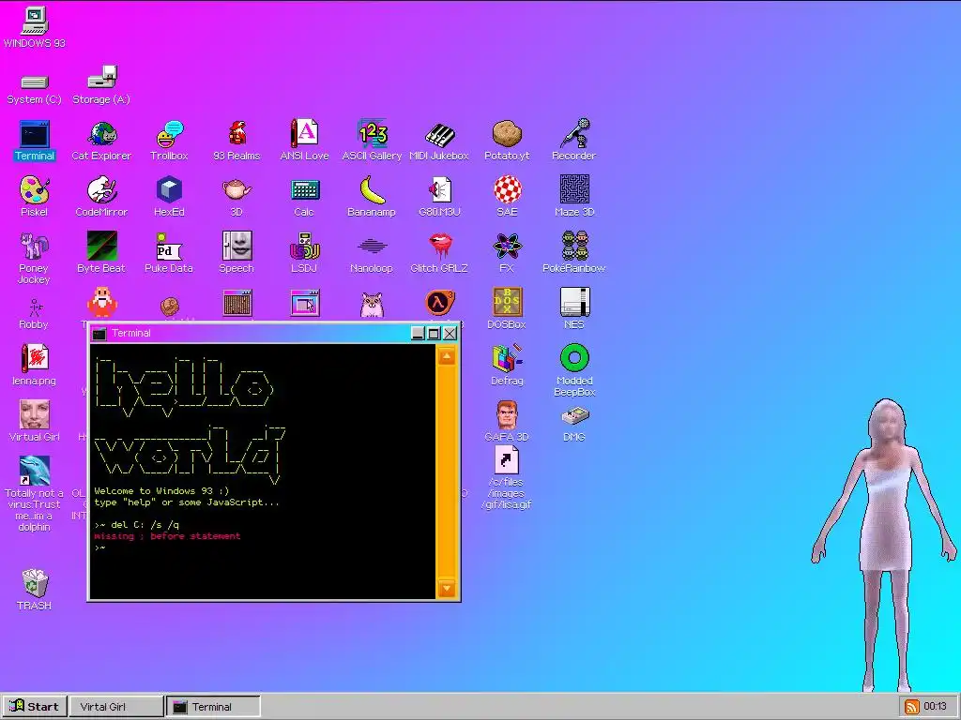Open PokéRainbow

pos(574,252)
